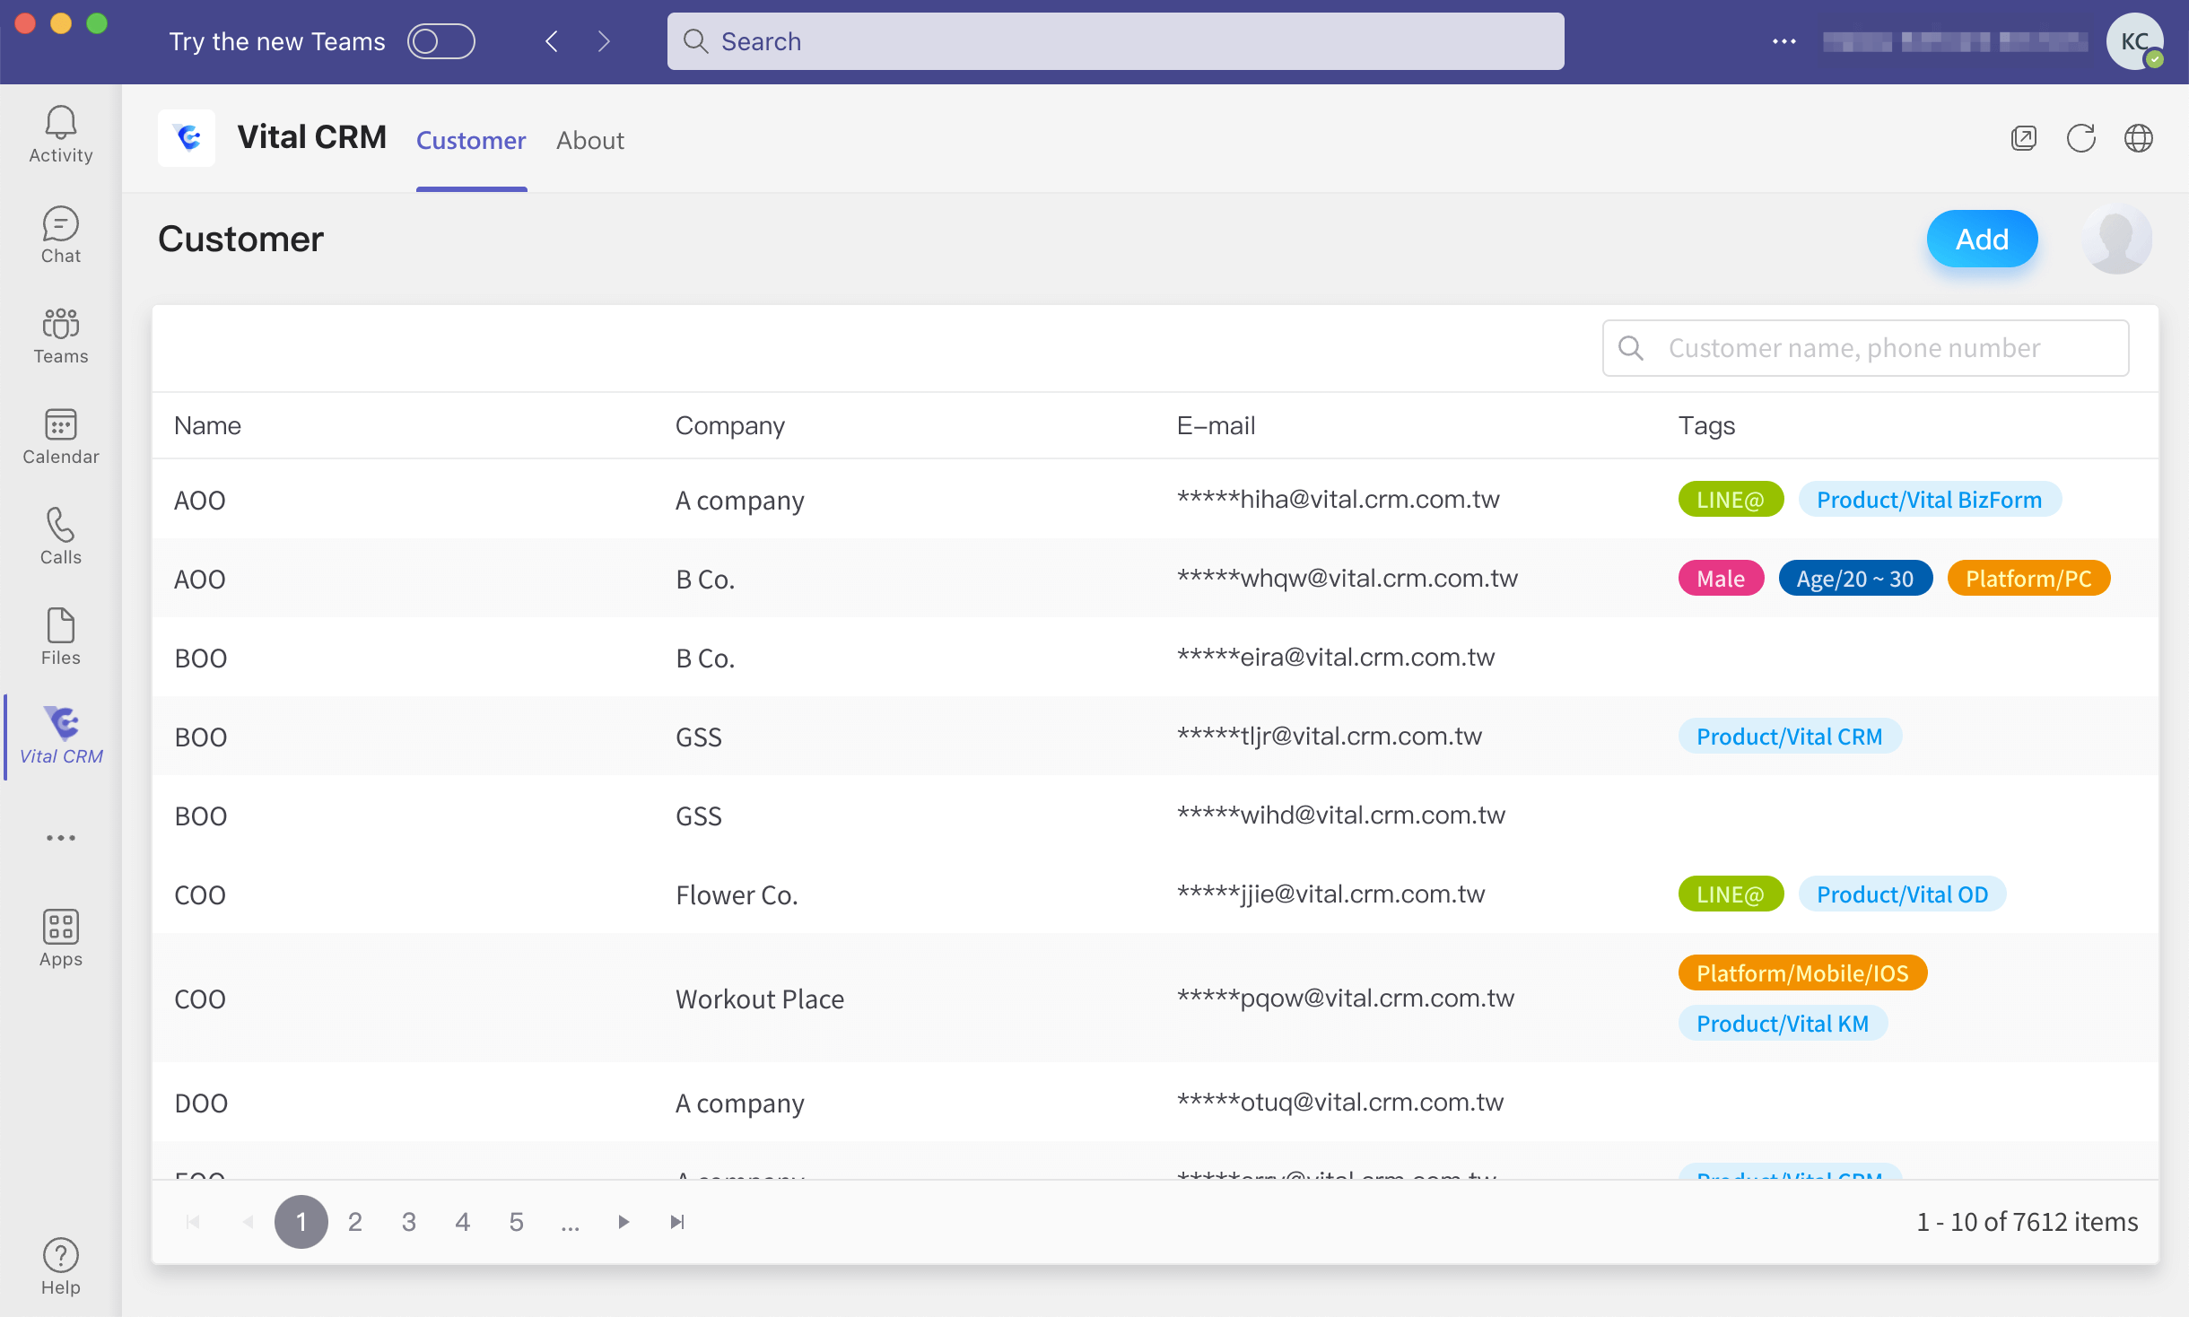
Task: Click the E-mail column header
Action: [x=1217, y=425]
